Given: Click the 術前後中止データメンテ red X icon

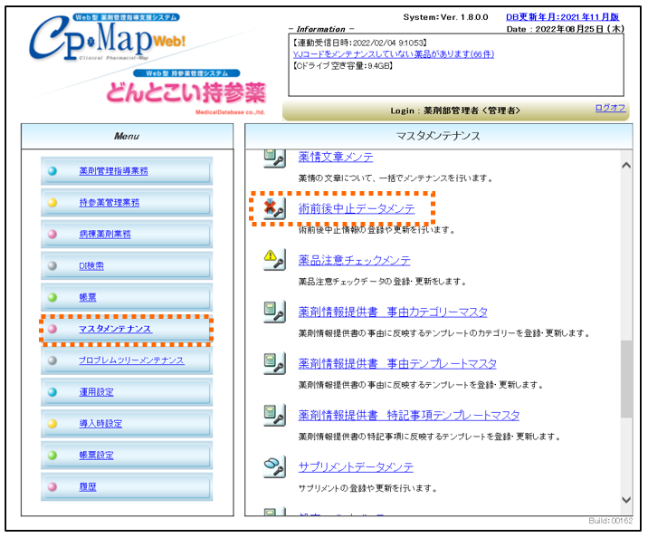Looking at the screenshot, I should click(x=273, y=209).
